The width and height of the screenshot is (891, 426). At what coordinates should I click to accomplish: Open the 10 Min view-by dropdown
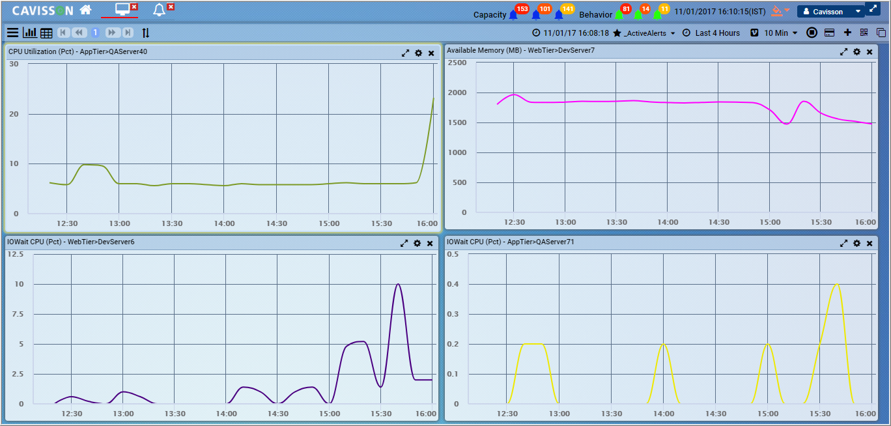780,33
